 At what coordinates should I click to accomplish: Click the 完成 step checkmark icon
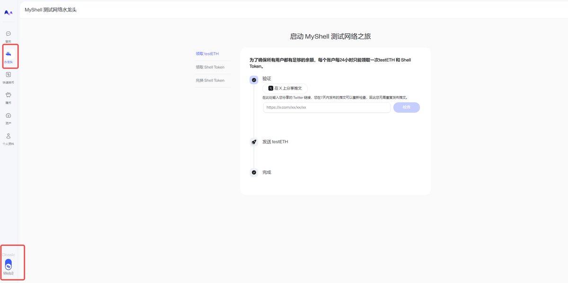tap(254, 173)
